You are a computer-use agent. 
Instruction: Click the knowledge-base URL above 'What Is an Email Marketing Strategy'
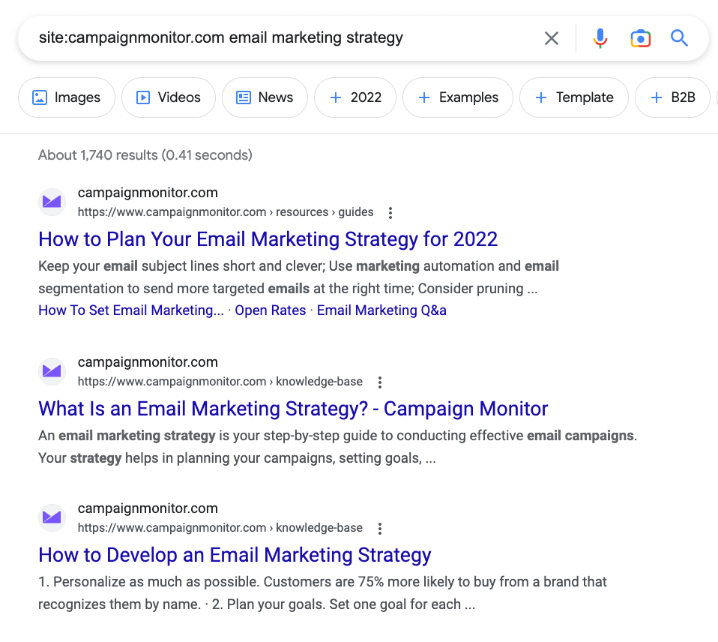click(x=220, y=382)
